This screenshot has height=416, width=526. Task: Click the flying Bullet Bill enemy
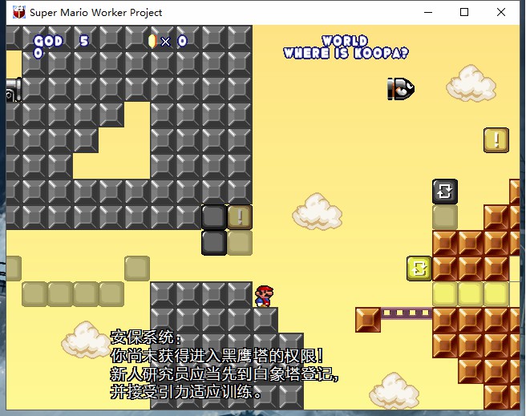pyautogui.click(x=401, y=89)
